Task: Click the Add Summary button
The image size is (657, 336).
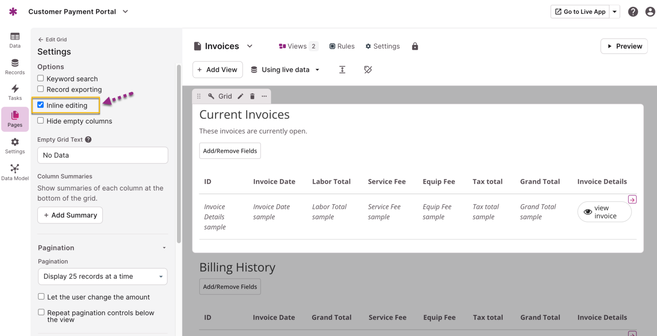Action: [70, 215]
